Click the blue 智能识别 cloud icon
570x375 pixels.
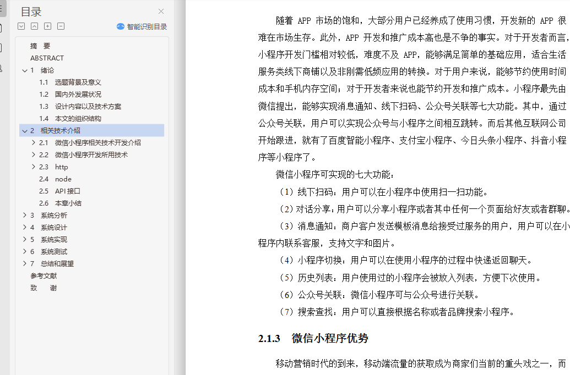(120, 26)
